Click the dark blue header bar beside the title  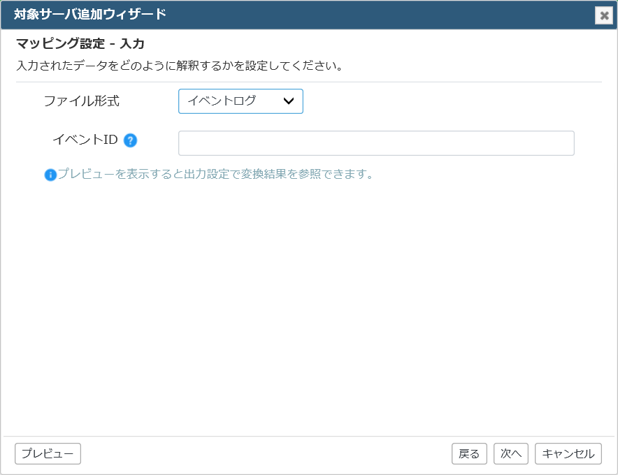pos(378,15)
